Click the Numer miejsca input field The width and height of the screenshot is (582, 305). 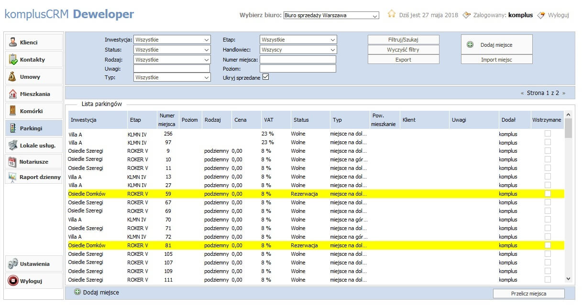coord(298,60)
